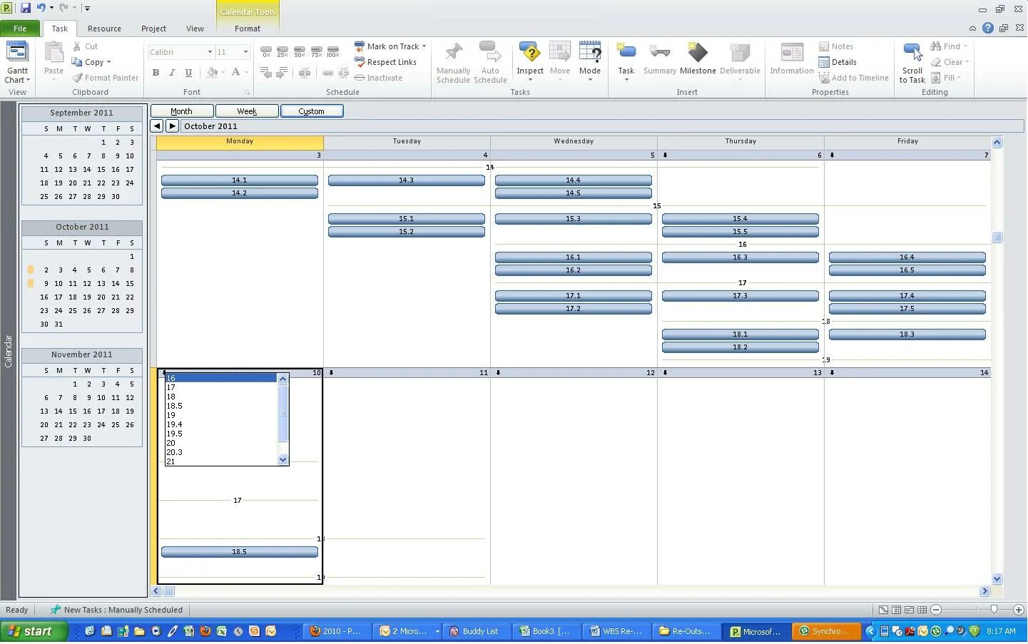Open Microsoft Project Help question mark
The image size is (1028, 644).
tap(987, 29)
